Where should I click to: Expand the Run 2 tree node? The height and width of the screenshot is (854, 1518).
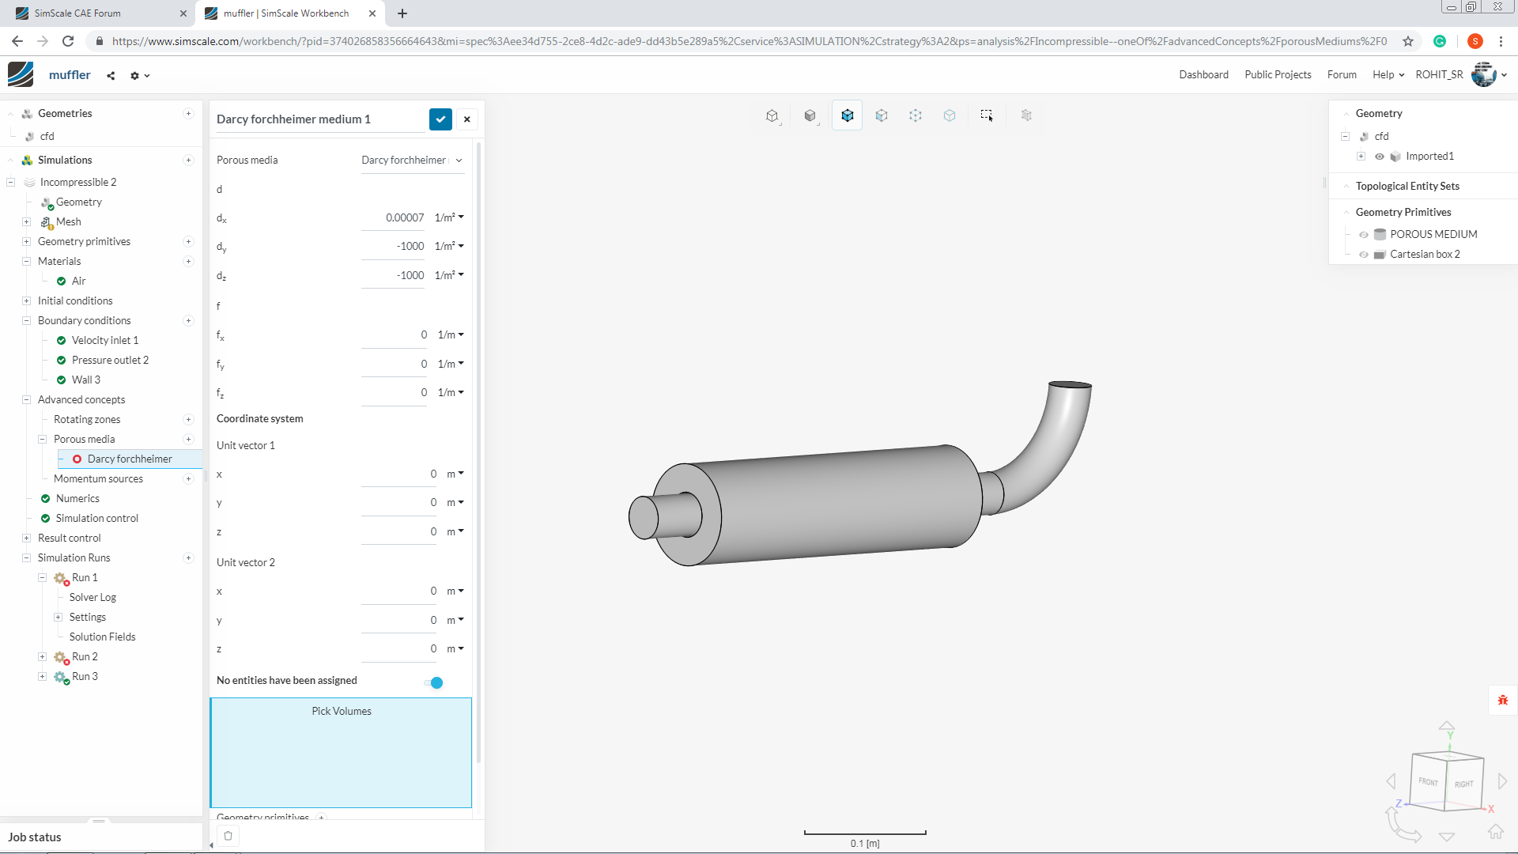click(x=43, y=656)
